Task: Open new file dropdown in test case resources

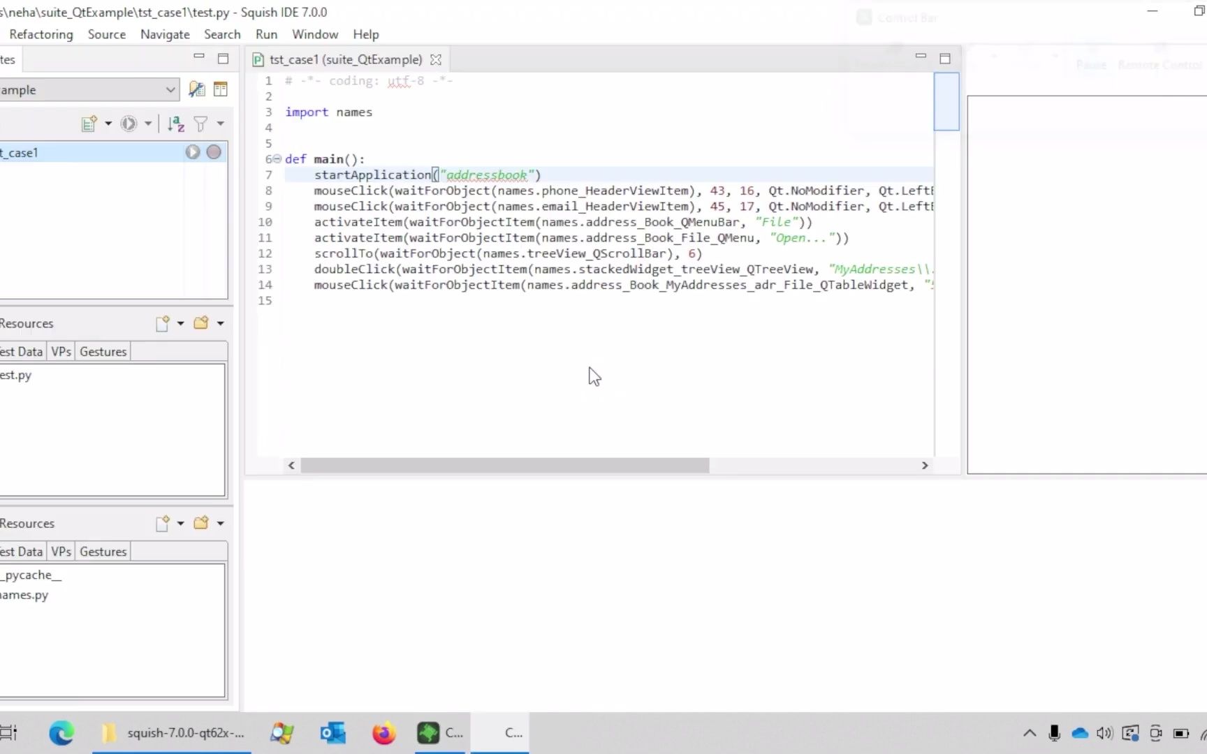Action: click(180, 323)
